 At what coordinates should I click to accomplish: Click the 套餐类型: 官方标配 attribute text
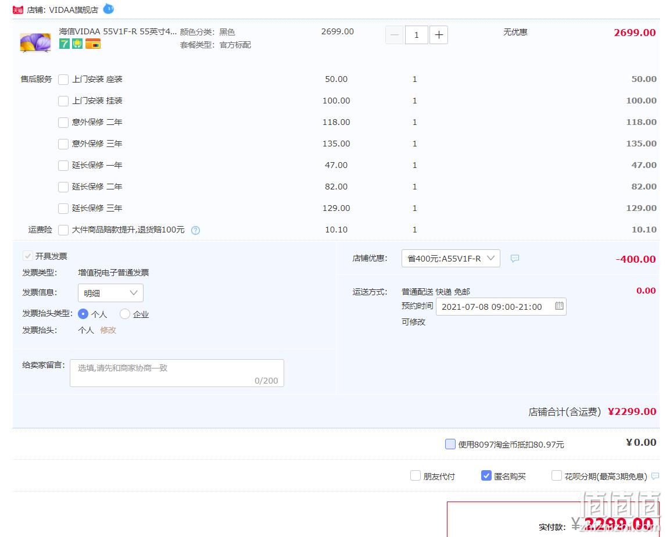point(216,45)
